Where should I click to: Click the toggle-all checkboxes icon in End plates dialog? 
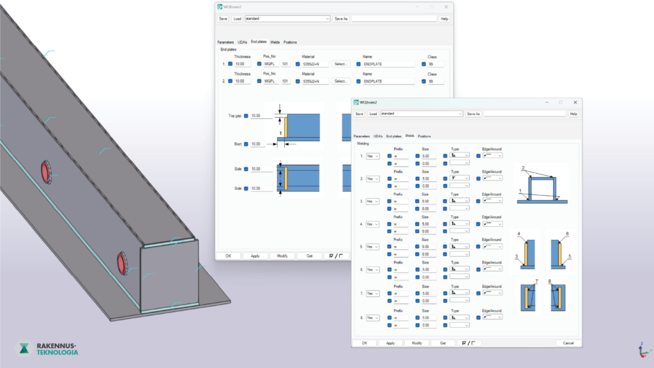335,256
